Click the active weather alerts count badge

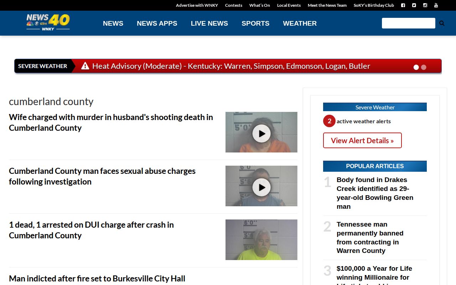click(x=329, y=121)
